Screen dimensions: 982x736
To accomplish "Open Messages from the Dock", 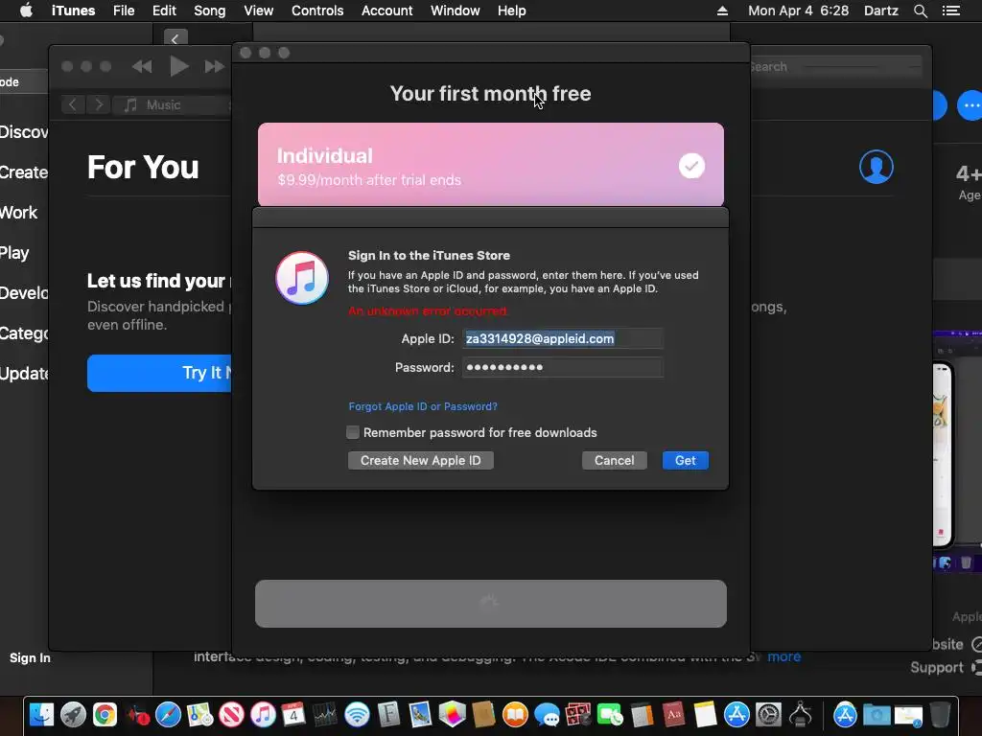I will (547, 715).
